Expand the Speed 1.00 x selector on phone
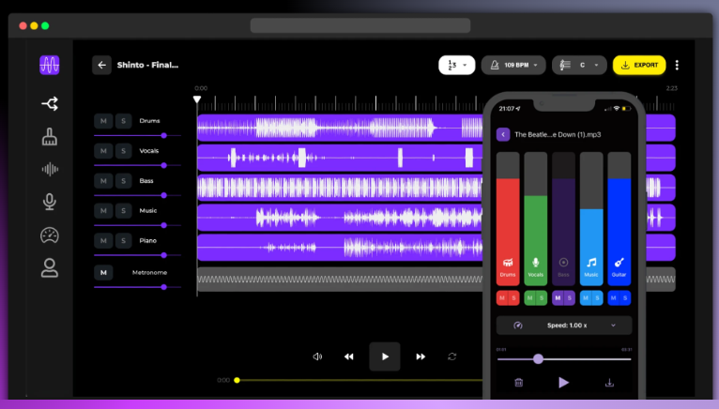The image size is (719, 409). point(563,326)
